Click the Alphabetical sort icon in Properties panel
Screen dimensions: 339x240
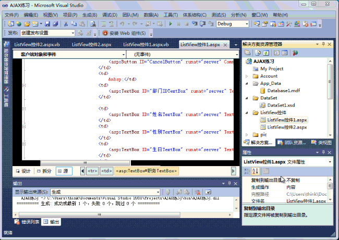click(x=256, y=171)
